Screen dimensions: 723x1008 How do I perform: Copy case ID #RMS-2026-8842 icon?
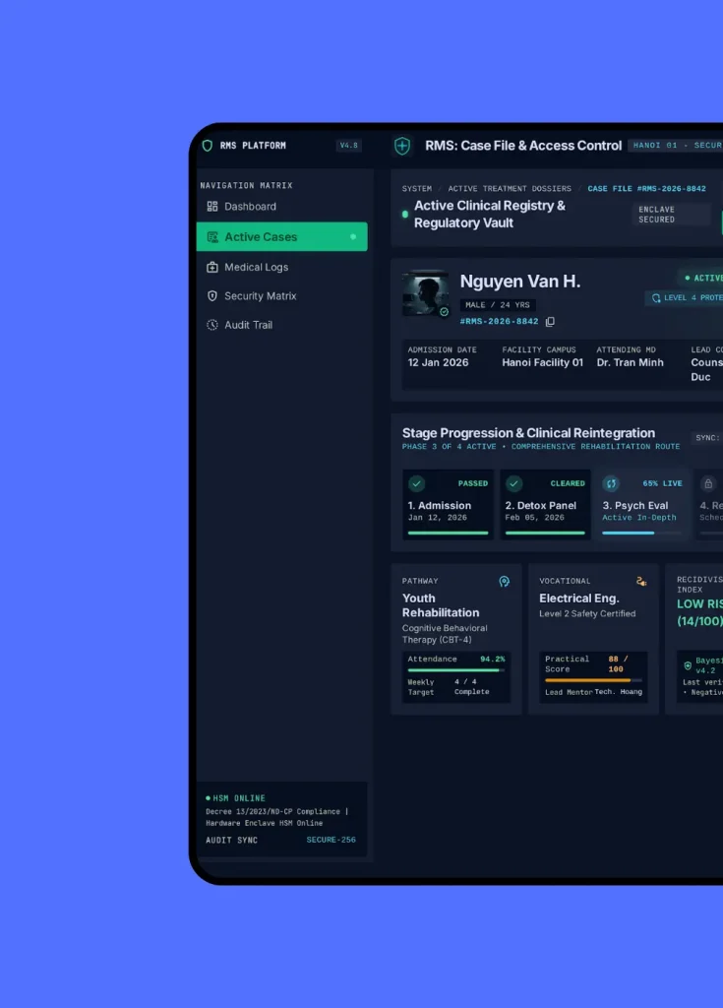[x=550, y=322]
